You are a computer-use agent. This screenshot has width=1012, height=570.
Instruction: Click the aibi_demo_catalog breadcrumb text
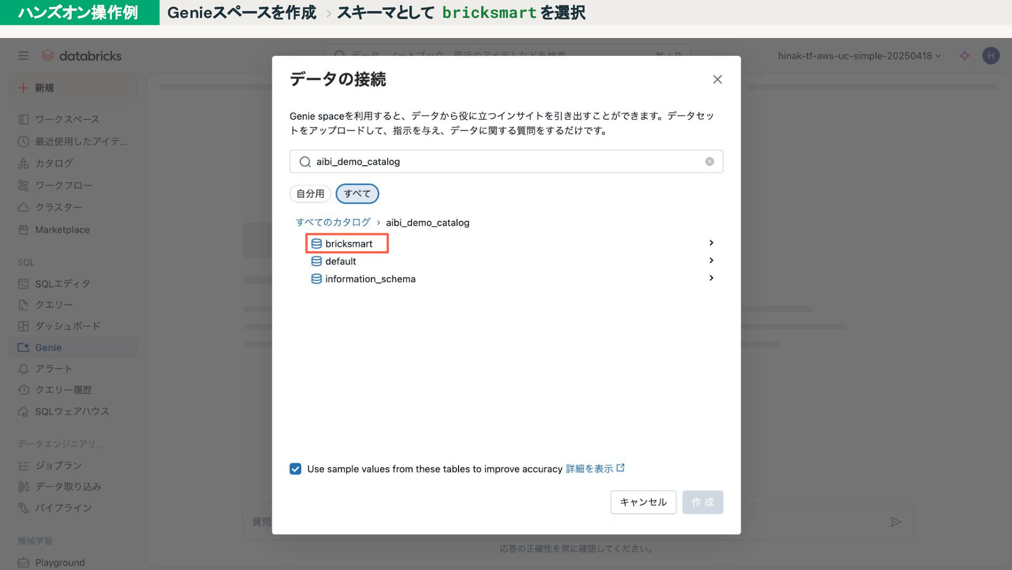pyautogui.click(x=427, y=222)
